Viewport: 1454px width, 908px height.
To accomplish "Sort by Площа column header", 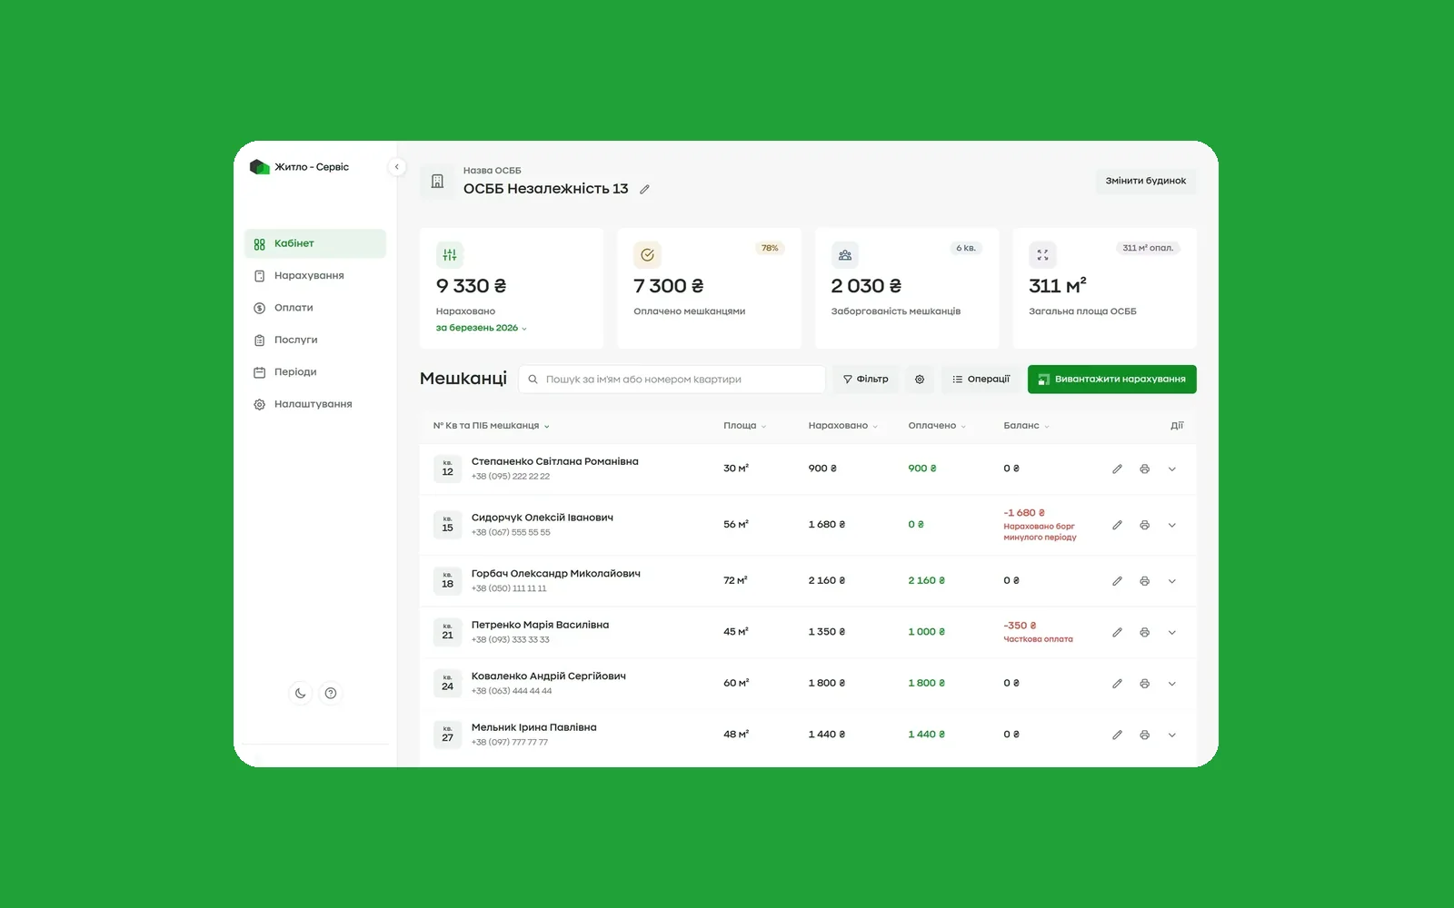I will [x=744, y=426].
